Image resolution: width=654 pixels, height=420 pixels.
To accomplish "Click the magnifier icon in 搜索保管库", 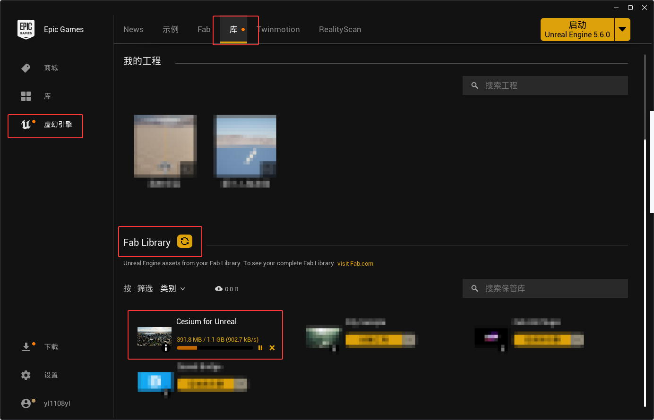I will (x=475, y=288).
